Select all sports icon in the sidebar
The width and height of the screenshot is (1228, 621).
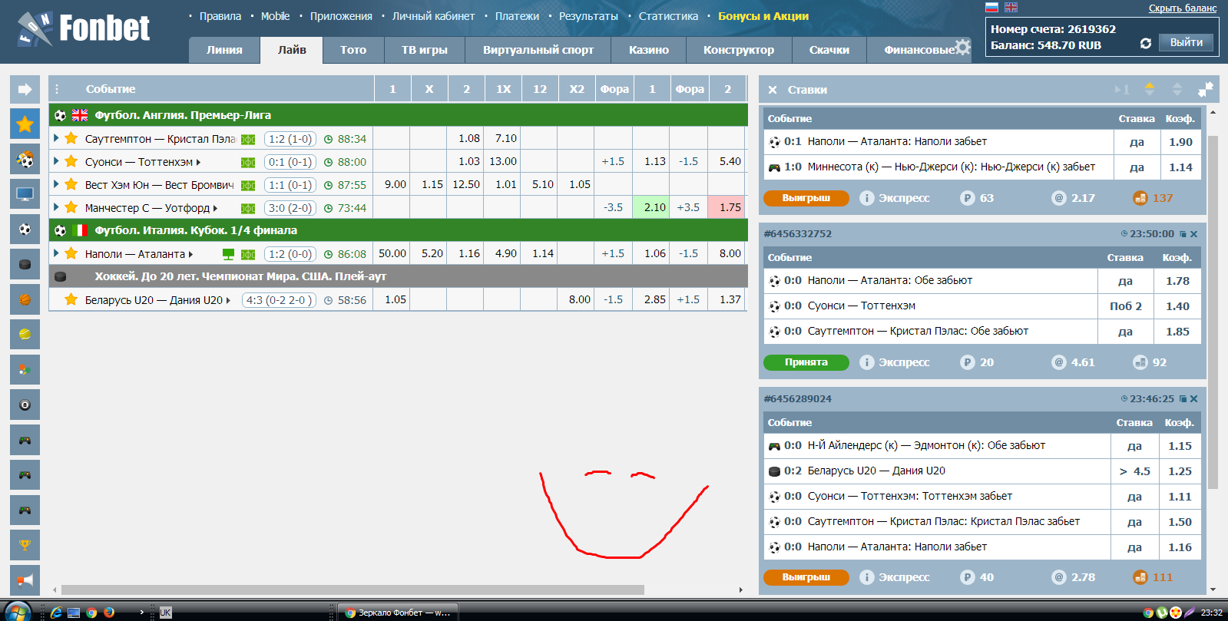[x=25, y=159]
